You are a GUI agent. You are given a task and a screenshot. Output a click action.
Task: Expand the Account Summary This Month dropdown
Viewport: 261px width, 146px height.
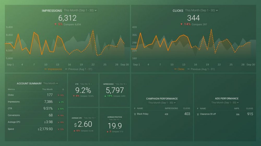[51, 84]
